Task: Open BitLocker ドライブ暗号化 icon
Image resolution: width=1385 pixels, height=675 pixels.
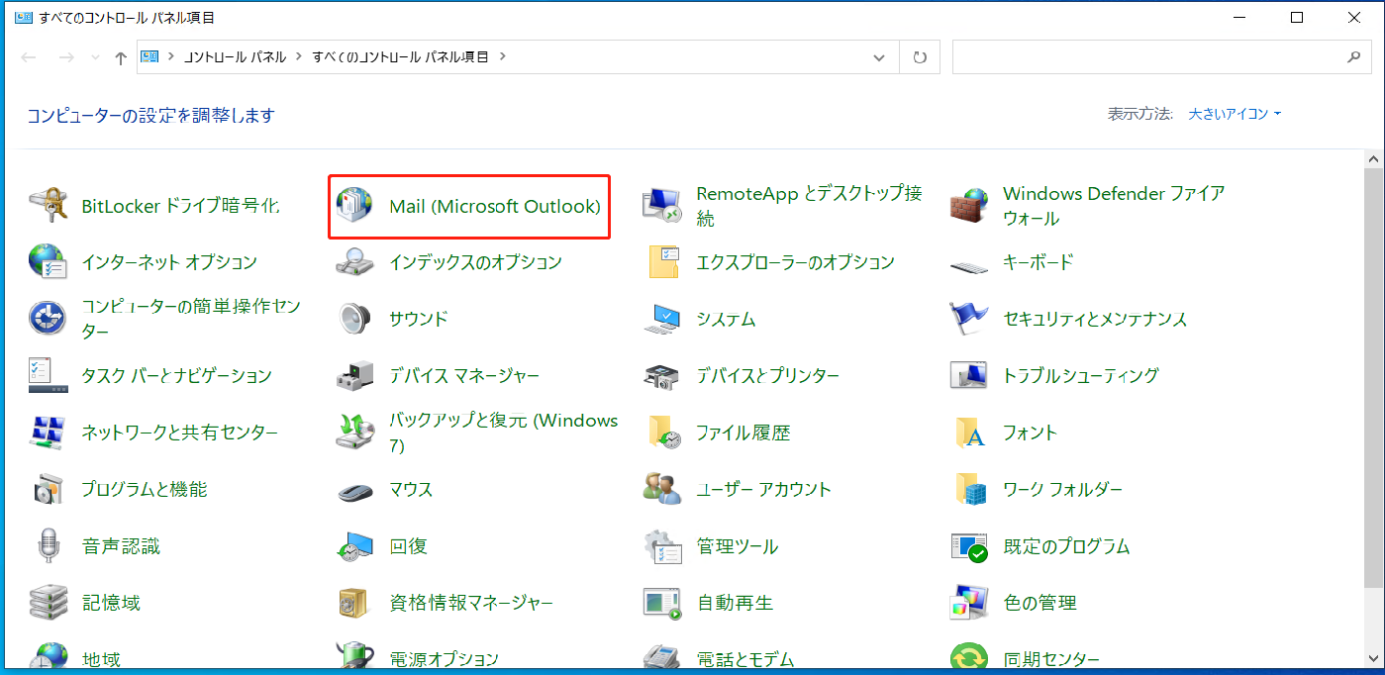Action: [x=48, y=206]
